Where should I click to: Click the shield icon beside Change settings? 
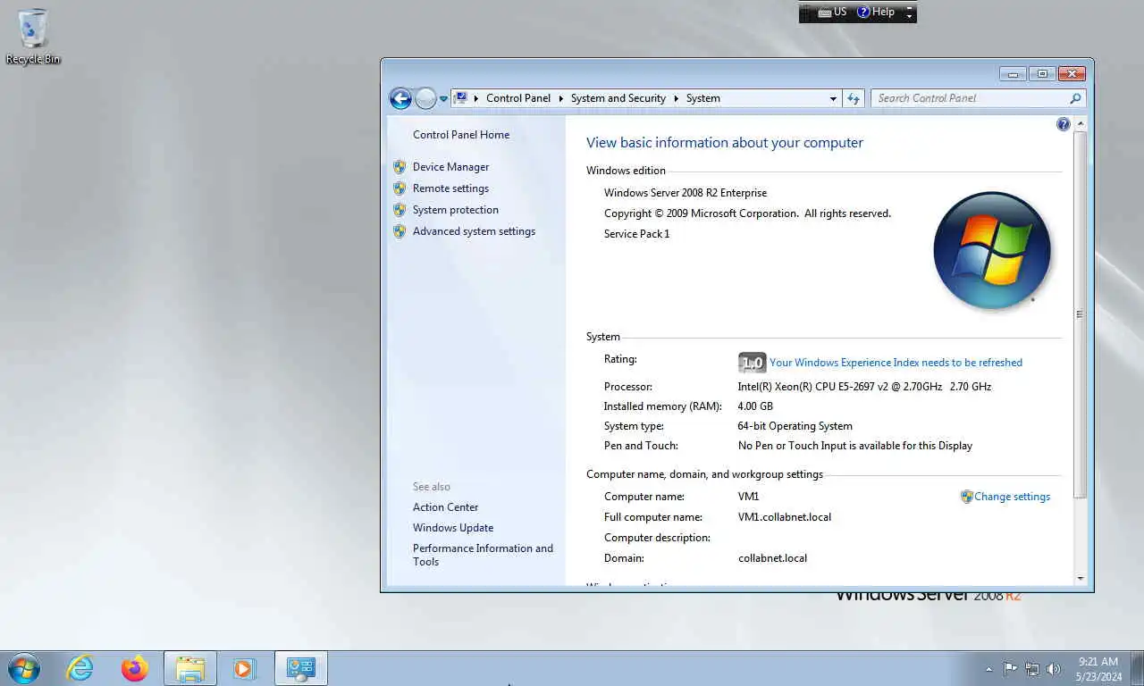click(966, 497)
